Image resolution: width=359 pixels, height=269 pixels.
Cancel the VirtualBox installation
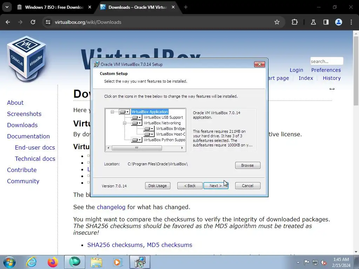coord(248,186)
